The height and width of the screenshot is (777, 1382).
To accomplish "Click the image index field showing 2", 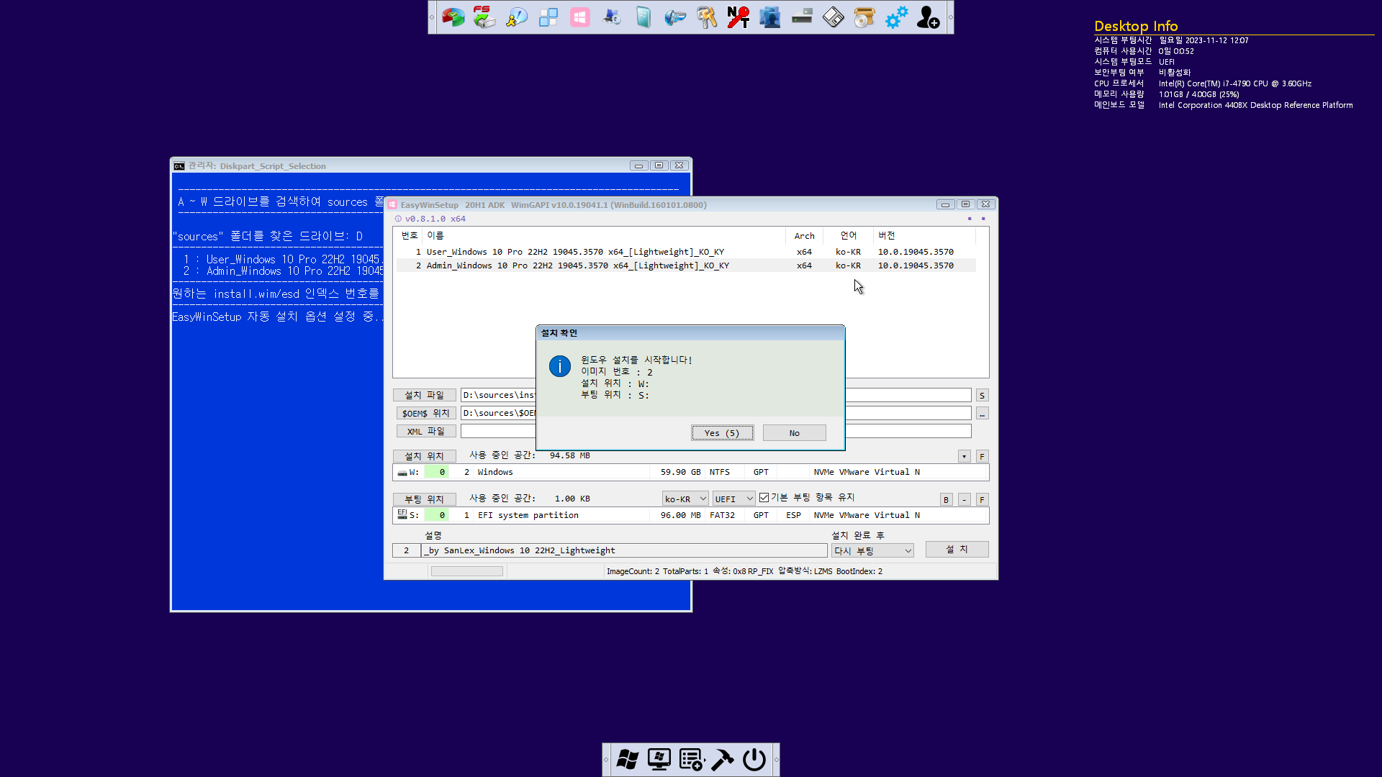I will [x=407, y=550].
